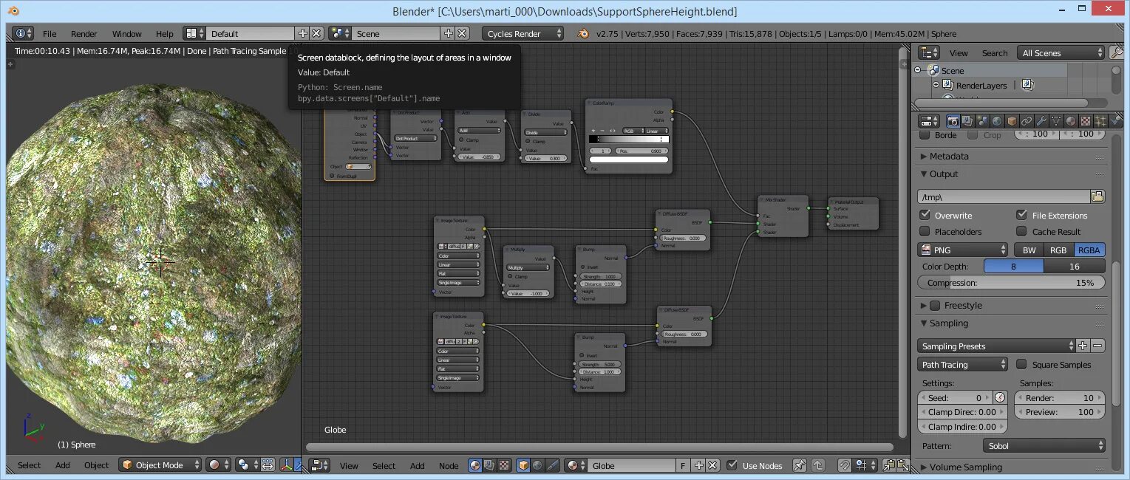Select the texture nodes tree type

click(503, 465)
